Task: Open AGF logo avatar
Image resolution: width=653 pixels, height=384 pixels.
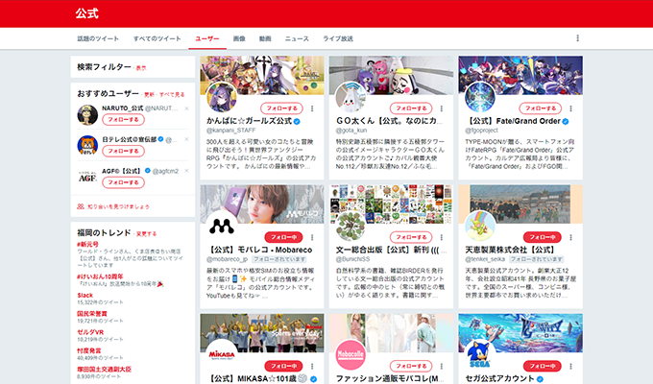Action: tap(87, 178)
